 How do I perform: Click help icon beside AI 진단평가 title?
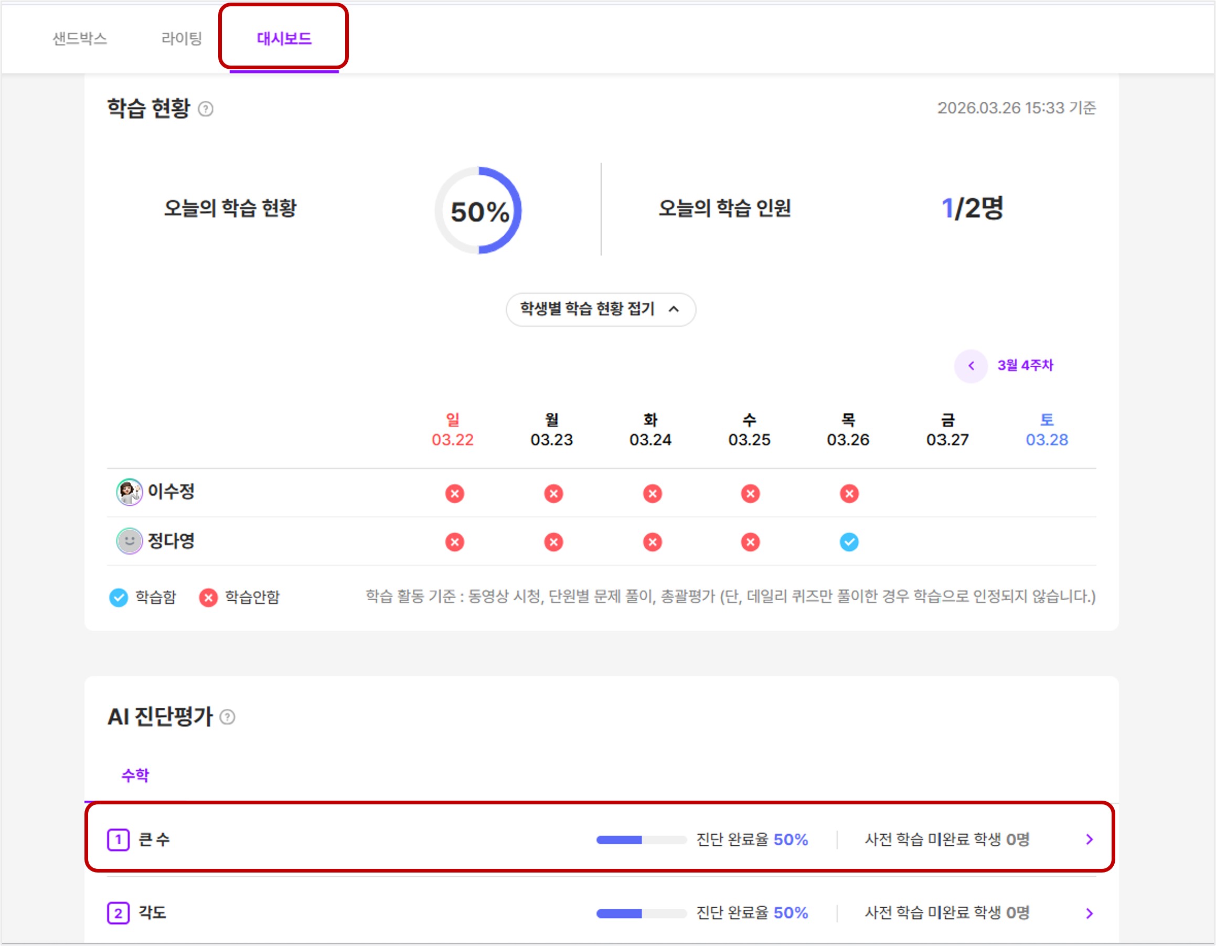coord(227,717)
